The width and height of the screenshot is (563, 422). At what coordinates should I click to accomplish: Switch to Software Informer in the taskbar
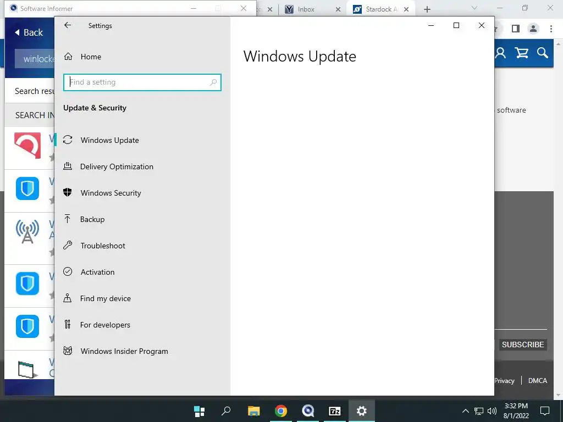tap(308, 411)
